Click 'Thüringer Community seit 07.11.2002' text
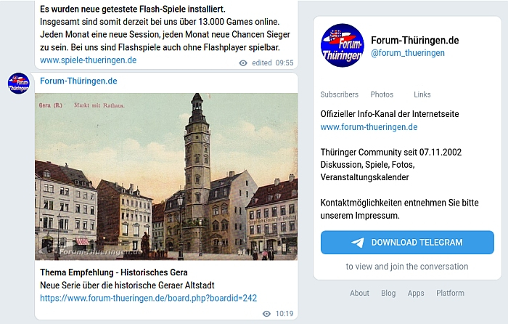The width and height of the screenshot is (508, 324). (x=390, y=152)
